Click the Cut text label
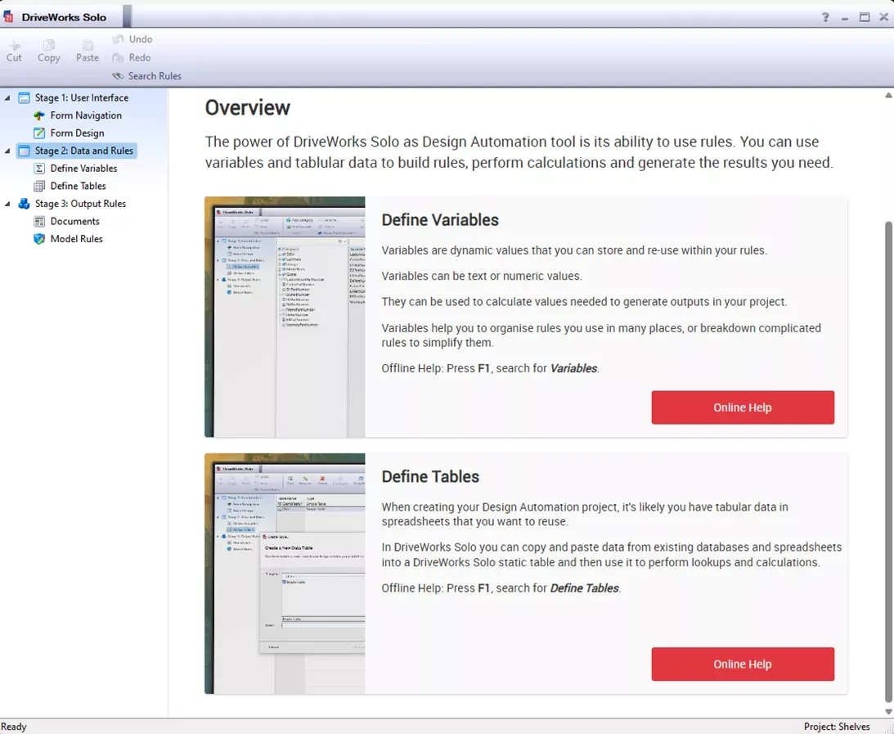The height and width of the screenshot is (734, 894). (14, 57)
